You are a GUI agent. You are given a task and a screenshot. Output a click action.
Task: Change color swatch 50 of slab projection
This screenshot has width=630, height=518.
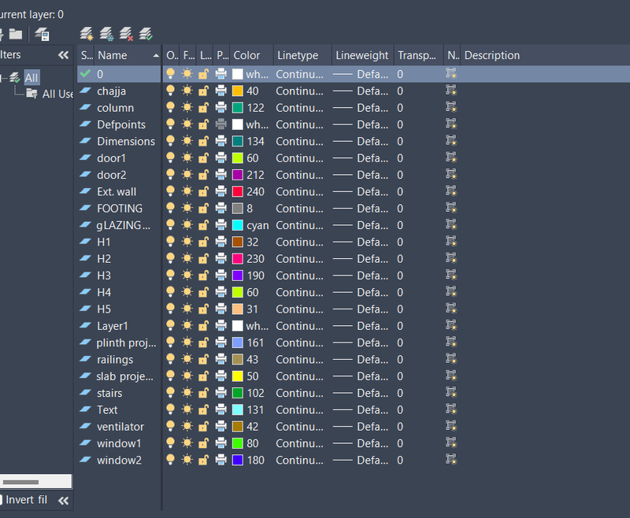tap(238, 376)
